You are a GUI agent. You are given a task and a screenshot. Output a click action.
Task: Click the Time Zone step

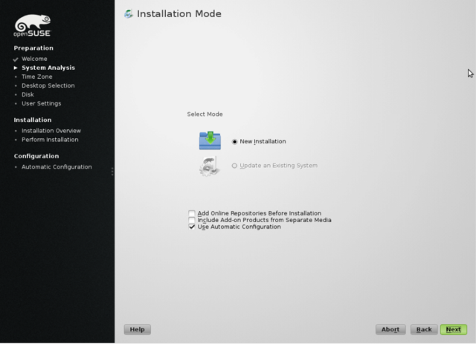click(37, 77)
